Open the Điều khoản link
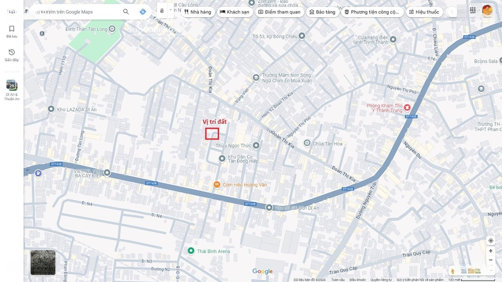The image size is (502, 282). (357, 280)
